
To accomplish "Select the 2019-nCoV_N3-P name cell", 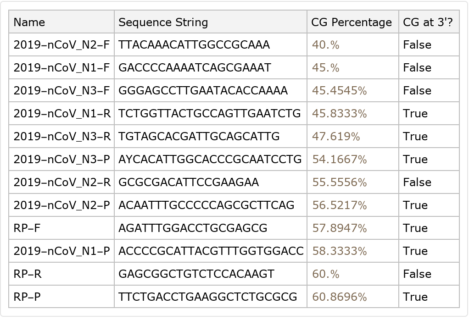I will pyautogui.click(x=62, y=160).
